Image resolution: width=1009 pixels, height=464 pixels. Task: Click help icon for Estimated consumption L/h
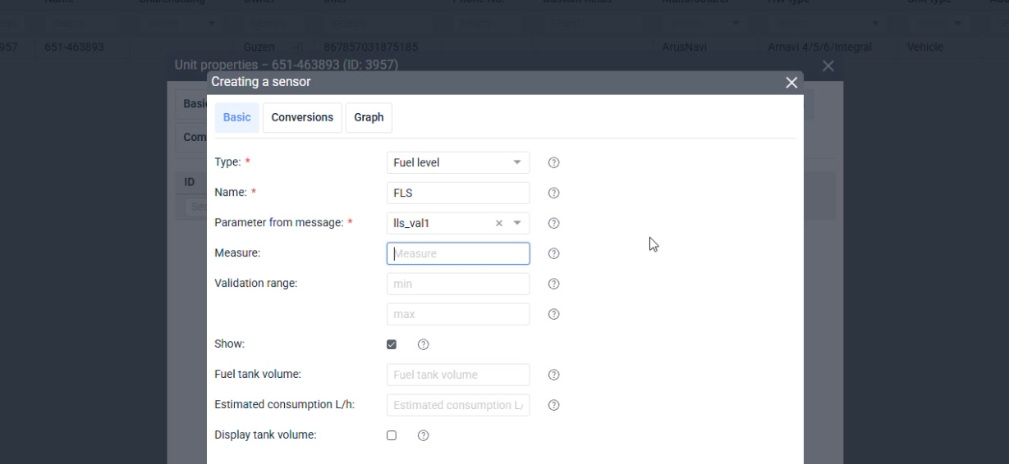point(553,406)
